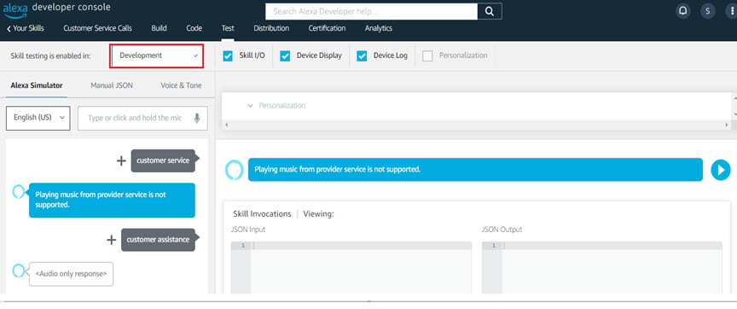Open the Analytics tab
The image size is (737, 309).
pyautogui.click(x=379, y=28)
